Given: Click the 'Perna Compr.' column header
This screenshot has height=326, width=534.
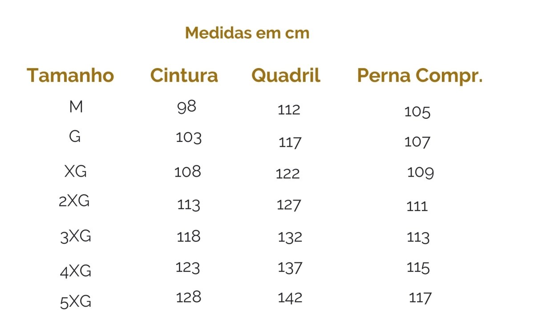Looking at the screenshot, I should point(420,76).
